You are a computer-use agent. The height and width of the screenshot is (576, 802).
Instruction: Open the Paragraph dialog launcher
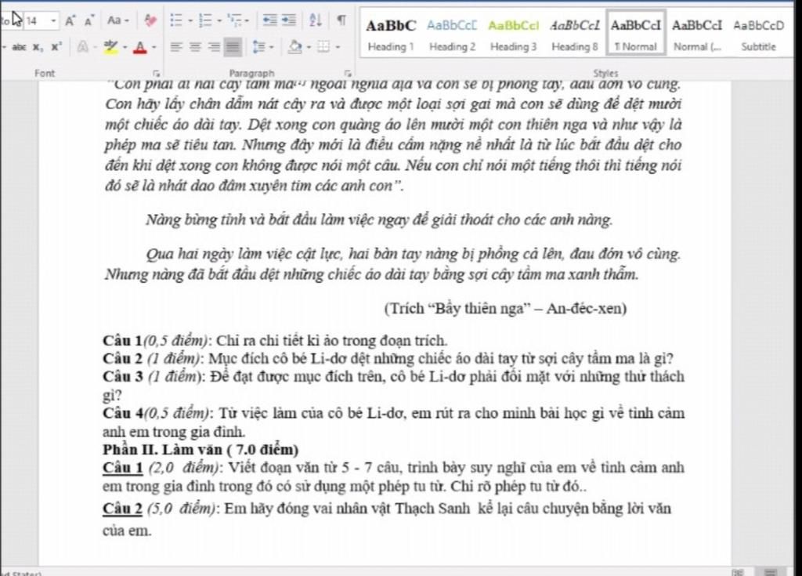click(x=347, y=73)
